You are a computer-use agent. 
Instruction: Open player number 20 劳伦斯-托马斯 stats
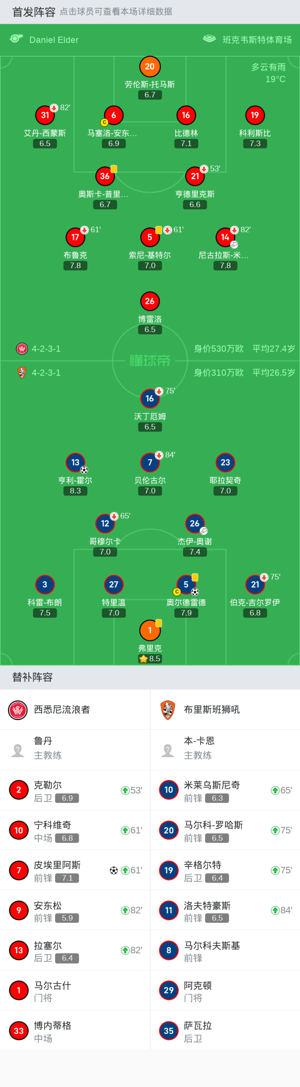tap(150, 67)
